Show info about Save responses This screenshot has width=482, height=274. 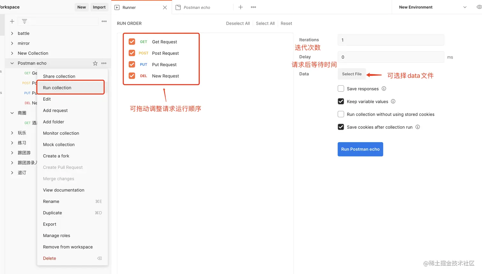[384, 89]
